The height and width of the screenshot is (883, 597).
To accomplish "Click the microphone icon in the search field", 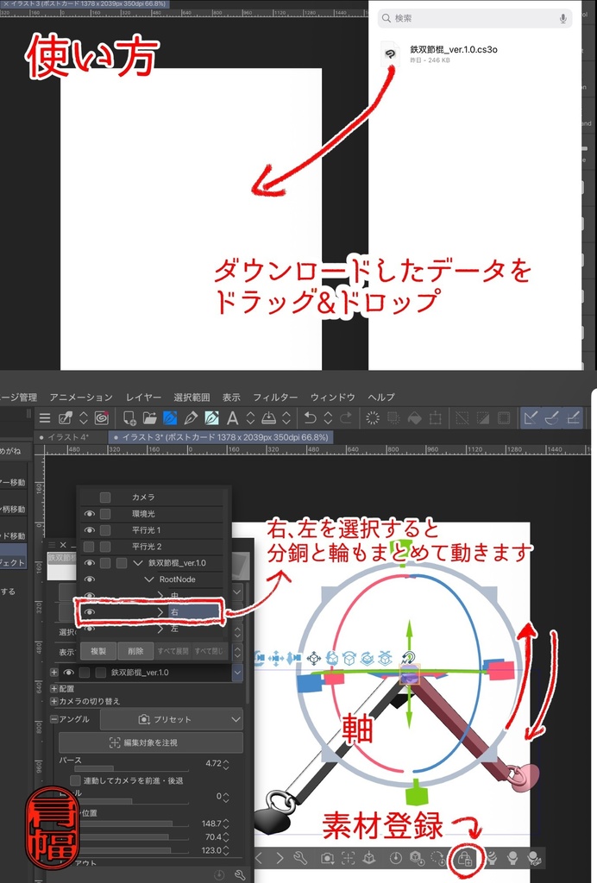I will click(x=562, y=19).
